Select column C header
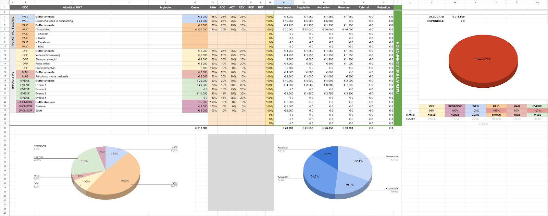Image resolution: width=548 pixels, height=216 pixels. [x=72, y=2]
